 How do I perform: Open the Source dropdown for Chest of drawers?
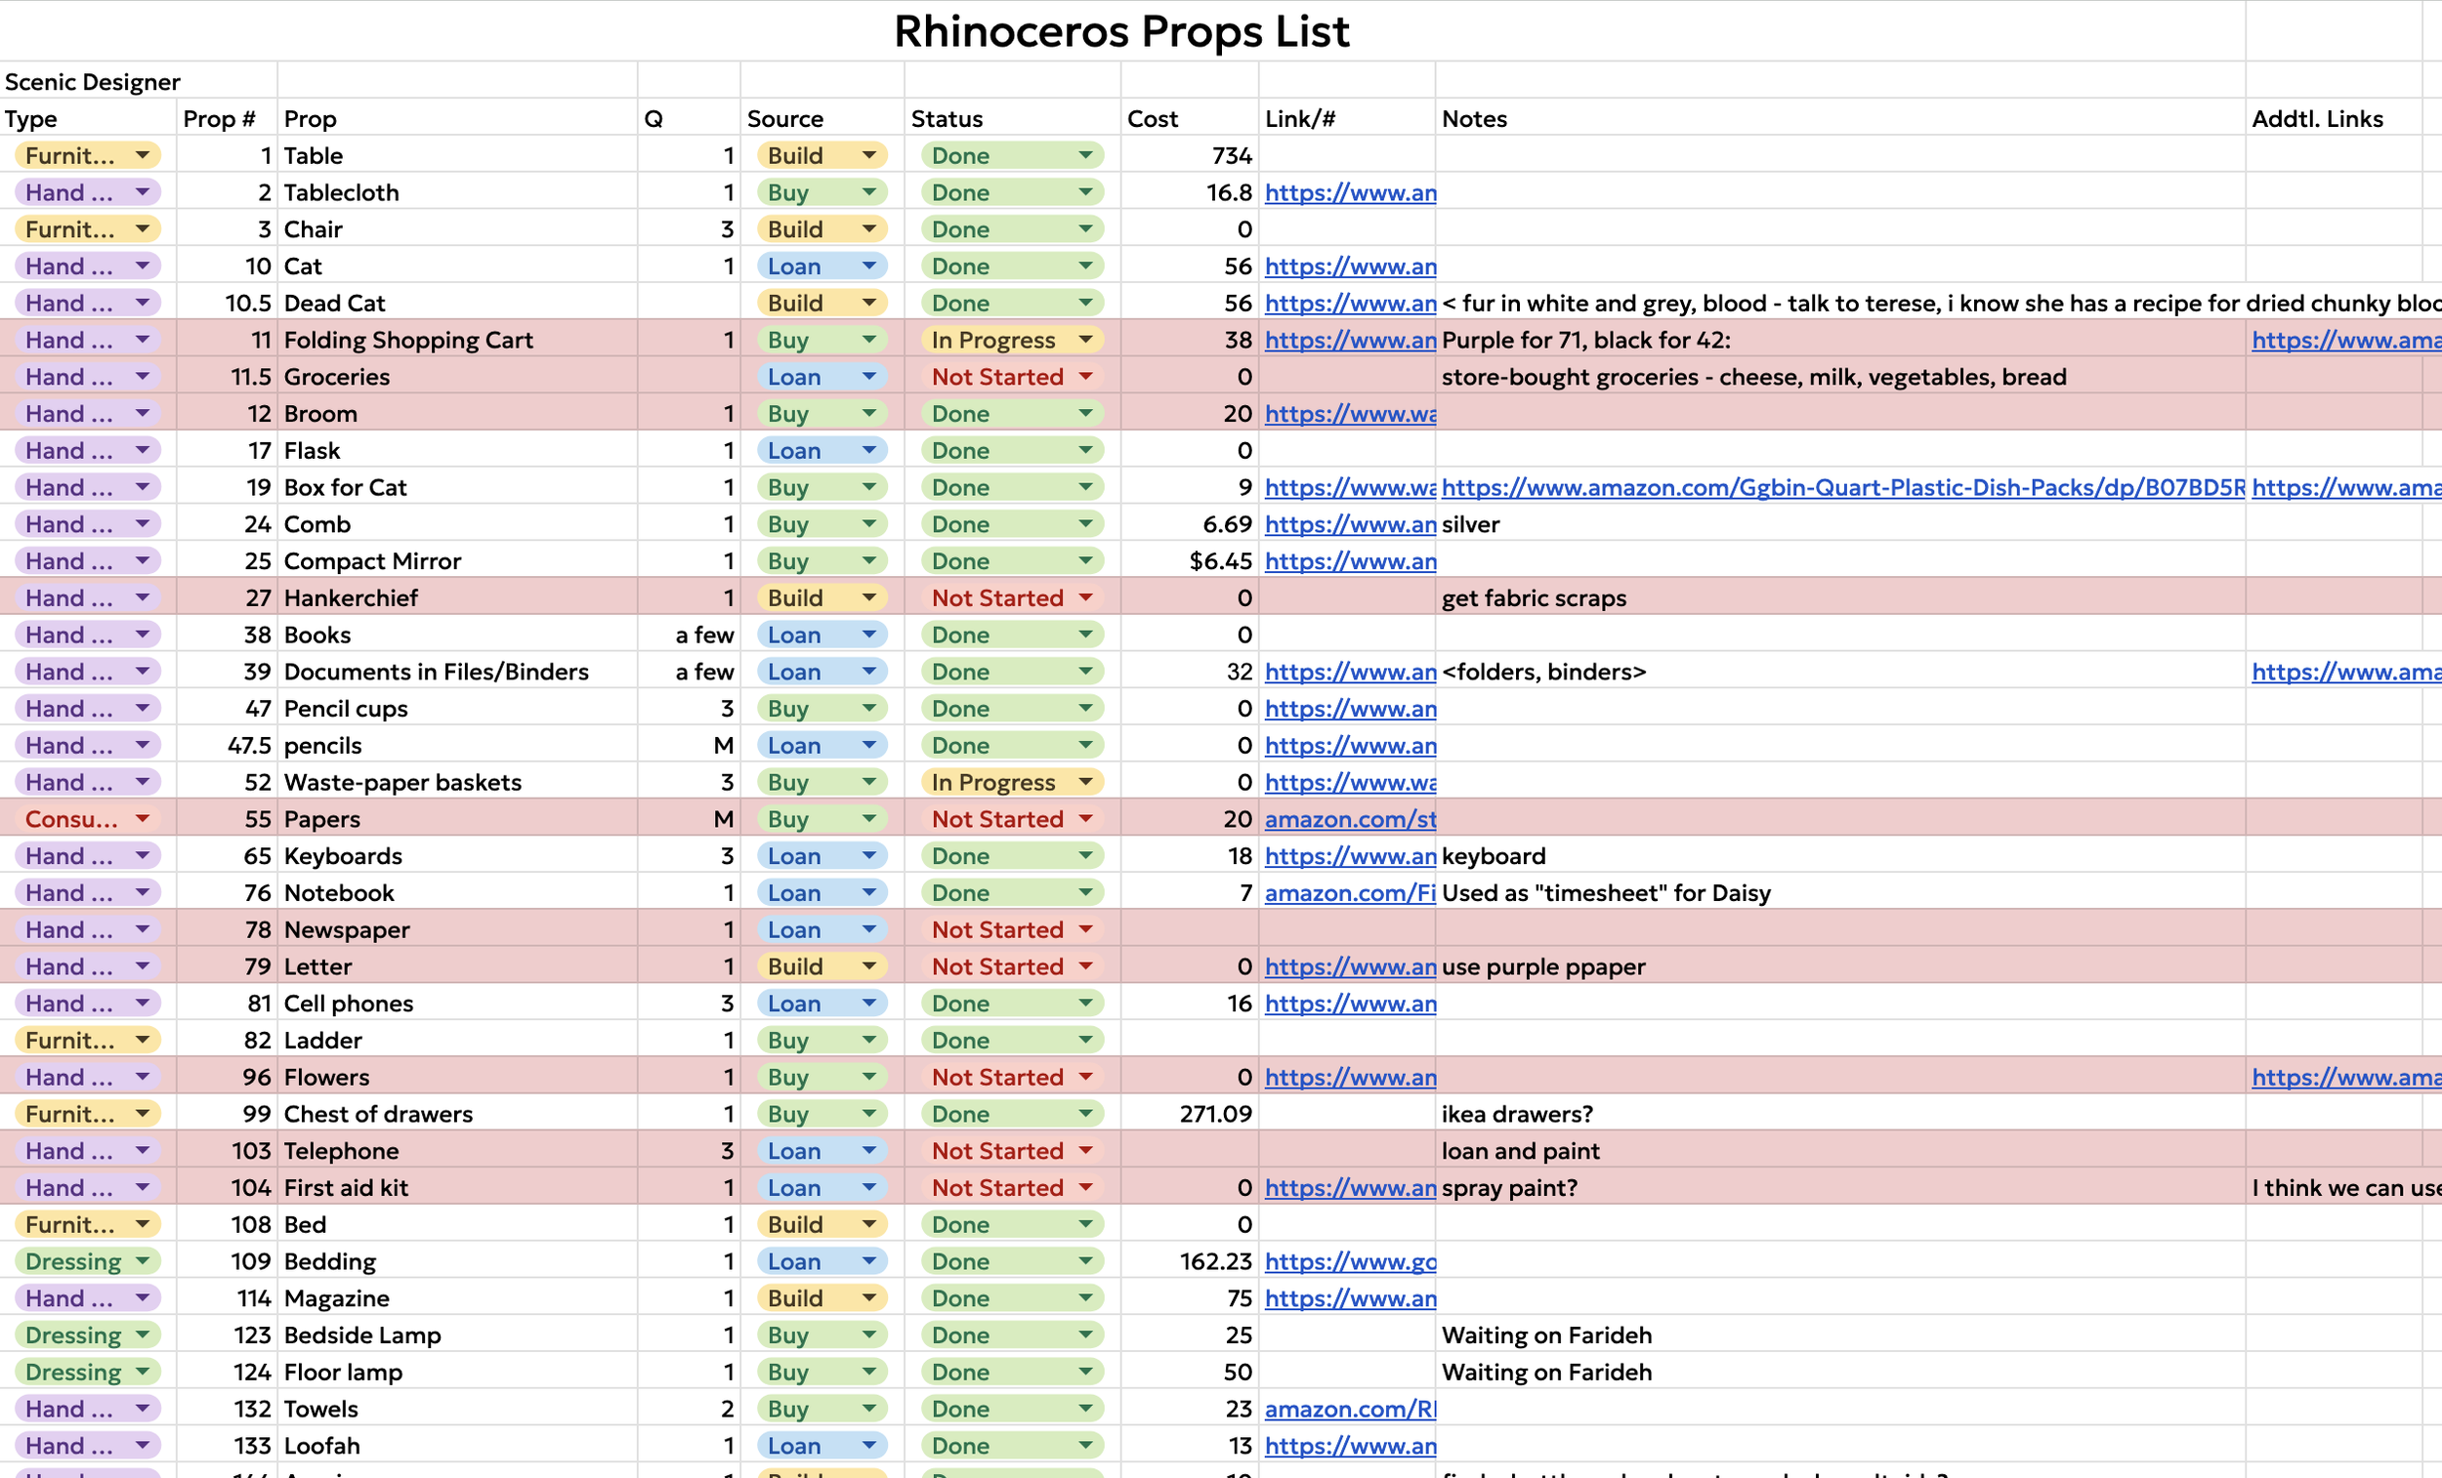click(x=821, y=1114)
